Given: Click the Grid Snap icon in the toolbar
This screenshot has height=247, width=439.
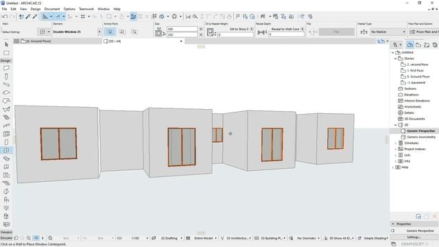Looking at the screenshot, I should pyautogui.click(x=83, y=16).
